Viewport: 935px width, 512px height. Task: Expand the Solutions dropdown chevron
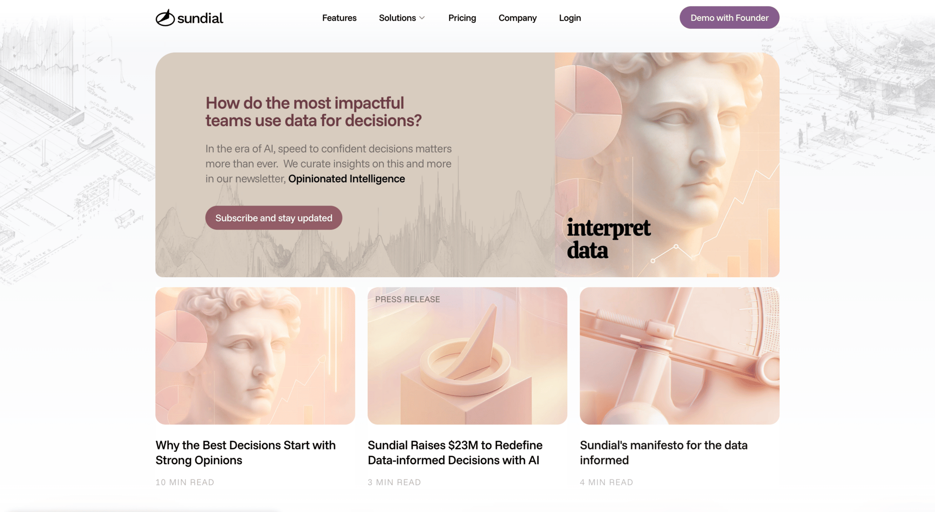422,18
